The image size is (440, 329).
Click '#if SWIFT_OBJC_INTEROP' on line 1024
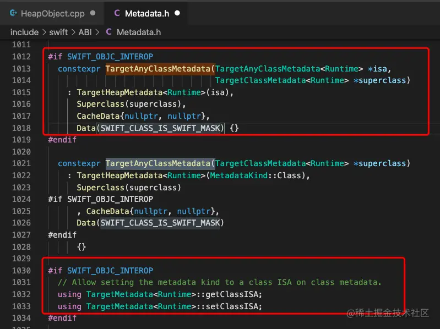click(100, 199)
